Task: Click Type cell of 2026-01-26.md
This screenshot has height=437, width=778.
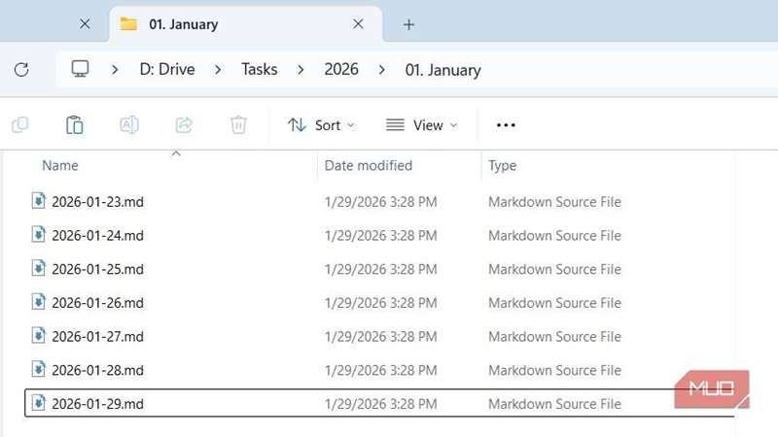Action: click(554, 303)
